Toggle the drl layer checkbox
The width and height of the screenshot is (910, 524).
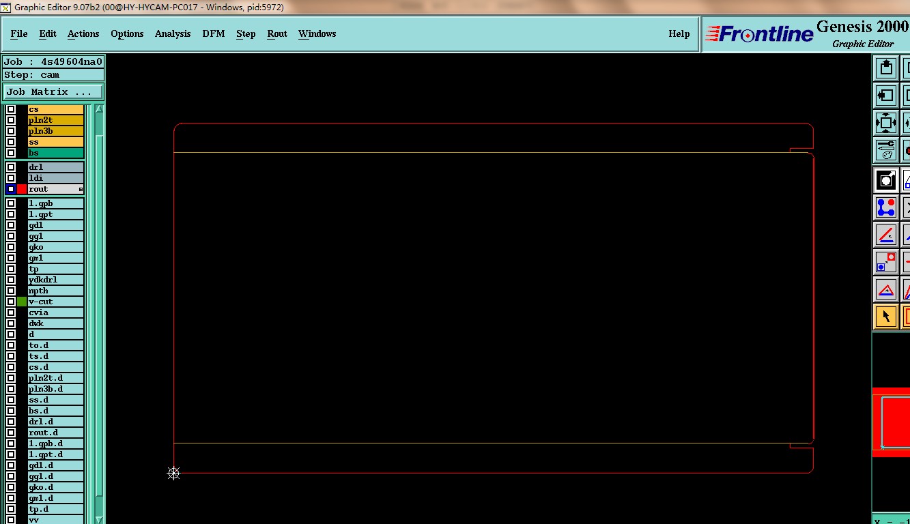tap(11, 167)
